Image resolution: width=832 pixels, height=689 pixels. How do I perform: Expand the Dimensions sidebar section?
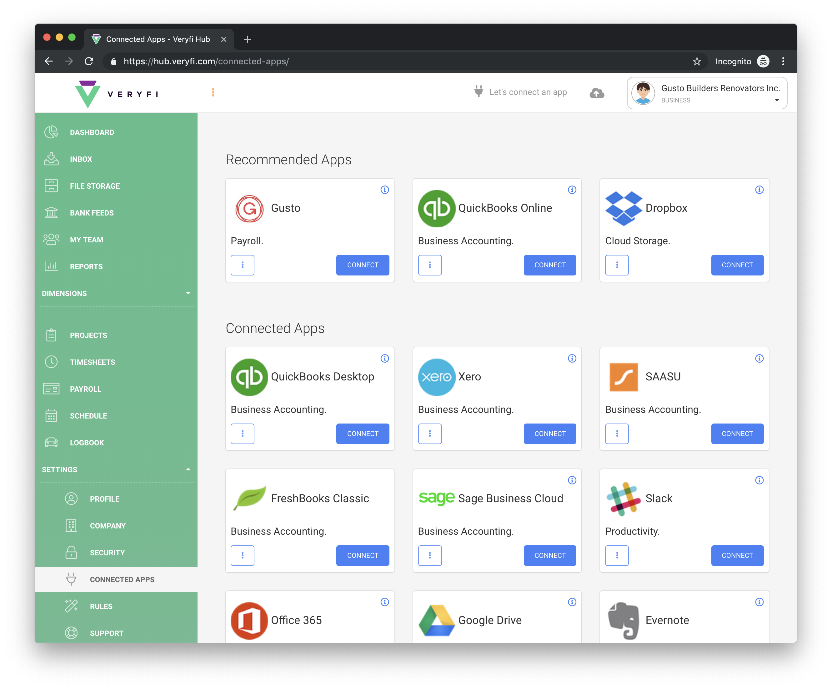click(116, 293)
